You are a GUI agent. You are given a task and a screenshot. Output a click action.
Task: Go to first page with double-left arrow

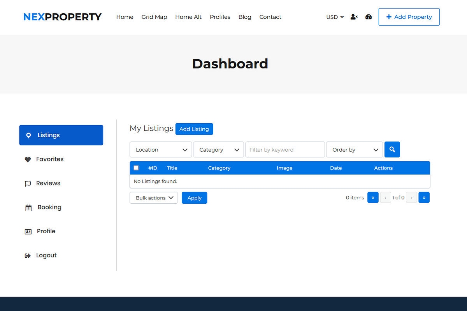[x=373, y=197]
